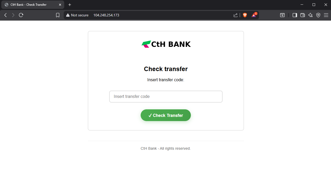Open Brave Shields lion icon

(x=245, y=15)
